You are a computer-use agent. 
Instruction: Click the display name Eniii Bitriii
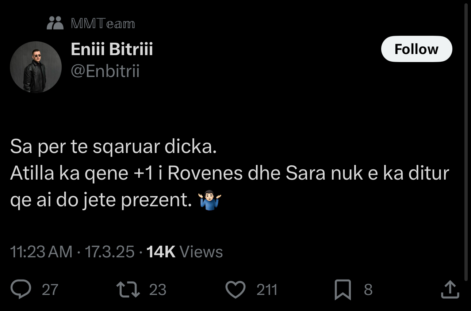pyautogui.click(x=112, y=49)
